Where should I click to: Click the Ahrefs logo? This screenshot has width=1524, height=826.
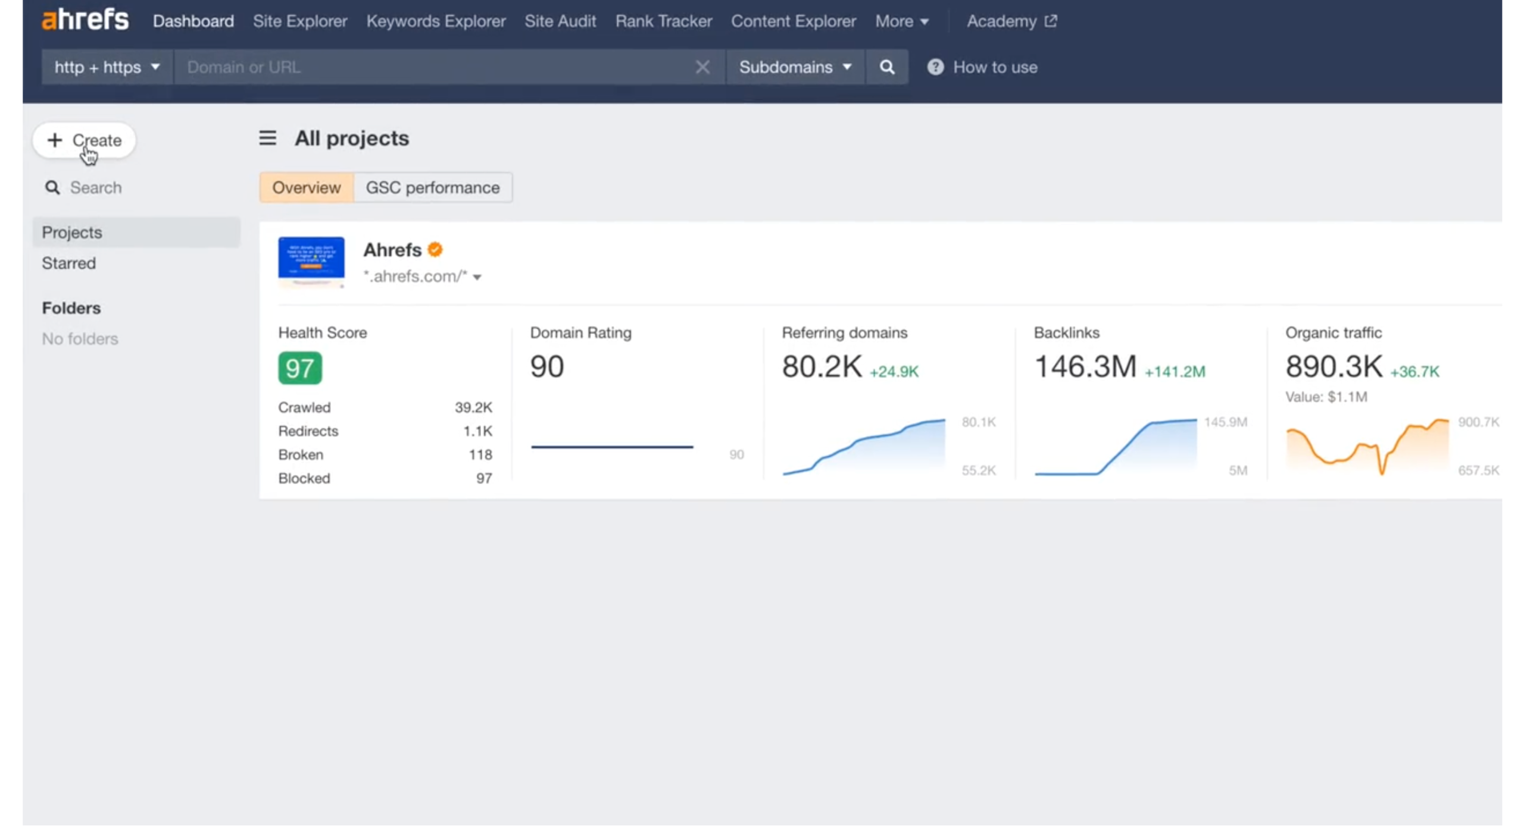(85, 20)
